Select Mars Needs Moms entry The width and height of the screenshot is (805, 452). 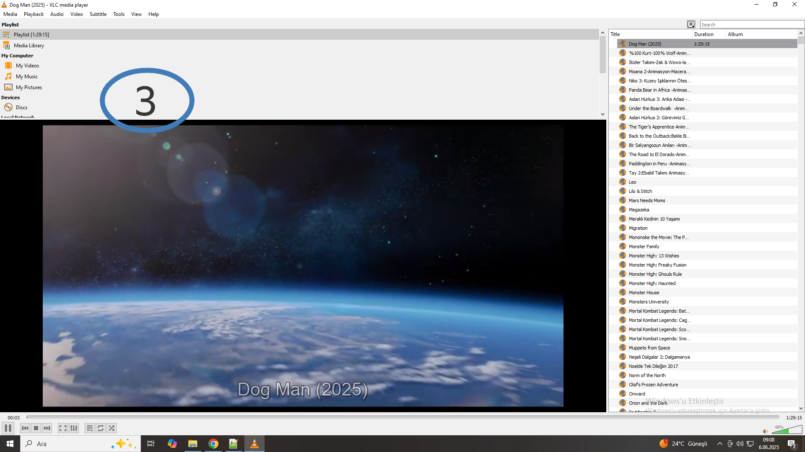tap(707, 200)
